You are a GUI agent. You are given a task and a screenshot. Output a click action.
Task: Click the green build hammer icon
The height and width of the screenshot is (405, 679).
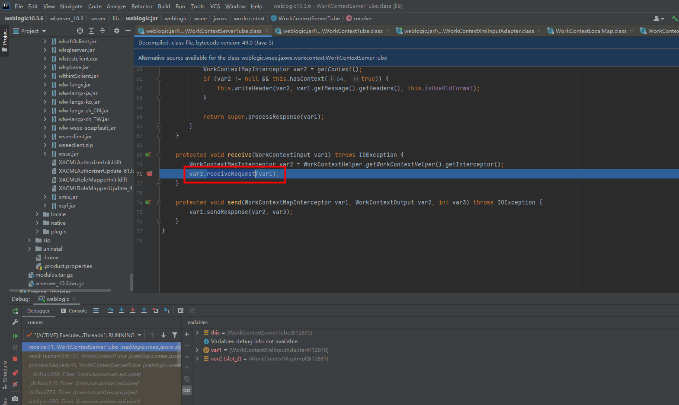click(675, 19)
